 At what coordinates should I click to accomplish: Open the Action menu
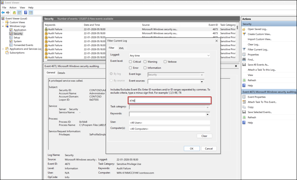(12, 8)
